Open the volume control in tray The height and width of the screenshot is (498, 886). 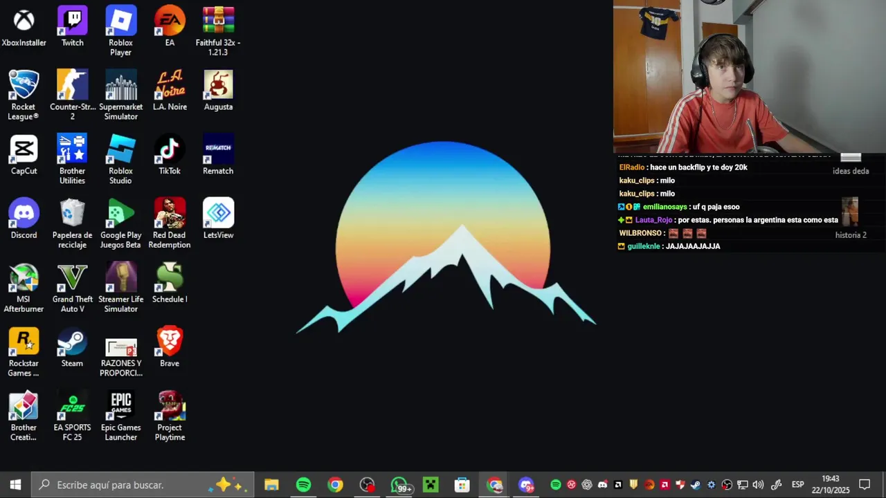pos(758,485)
